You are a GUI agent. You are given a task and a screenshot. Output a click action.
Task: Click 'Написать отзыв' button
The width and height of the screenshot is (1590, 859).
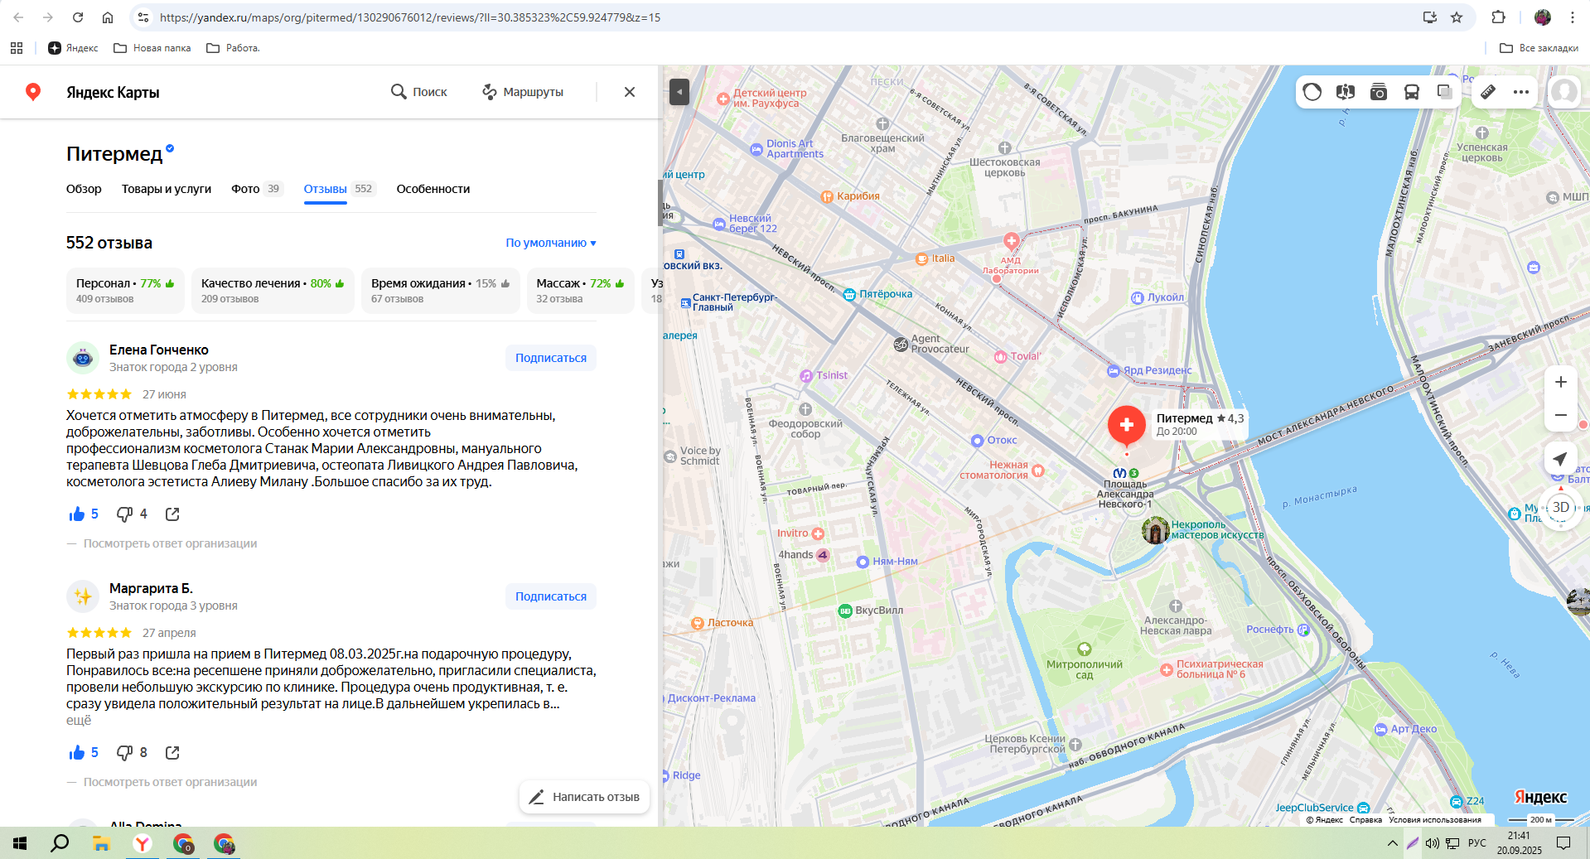[584, 797]
